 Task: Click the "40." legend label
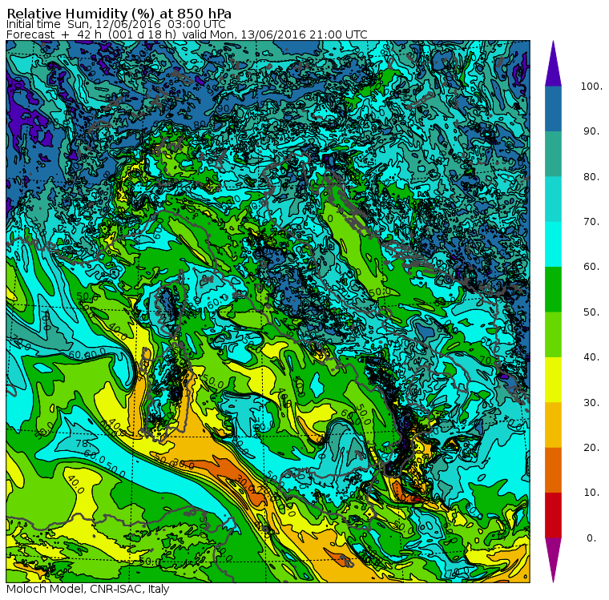pos(591,357)
